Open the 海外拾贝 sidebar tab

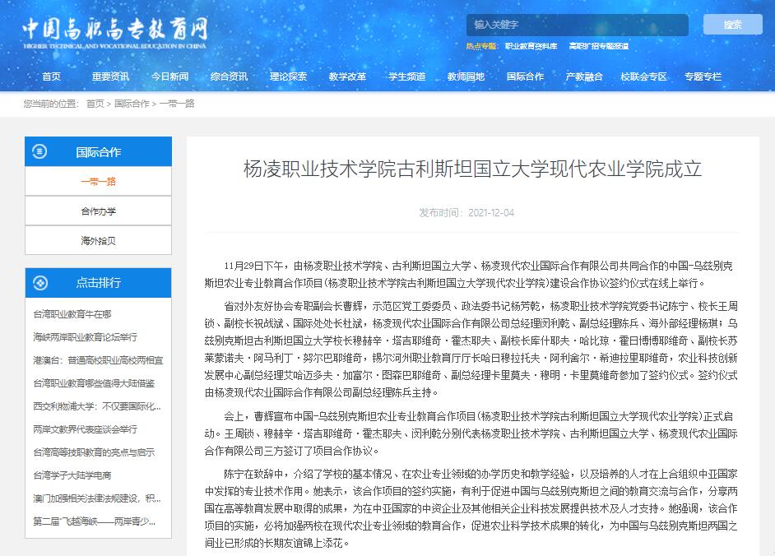[x=98, y=241]
